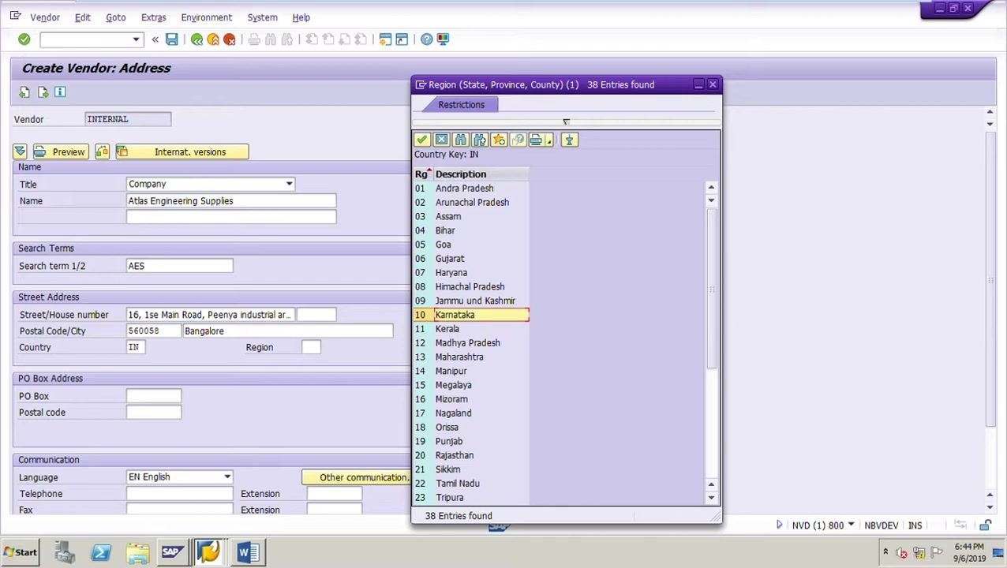1007x568 pixels.
Task: Click the Create New Session icon
Action: point(385,39)
